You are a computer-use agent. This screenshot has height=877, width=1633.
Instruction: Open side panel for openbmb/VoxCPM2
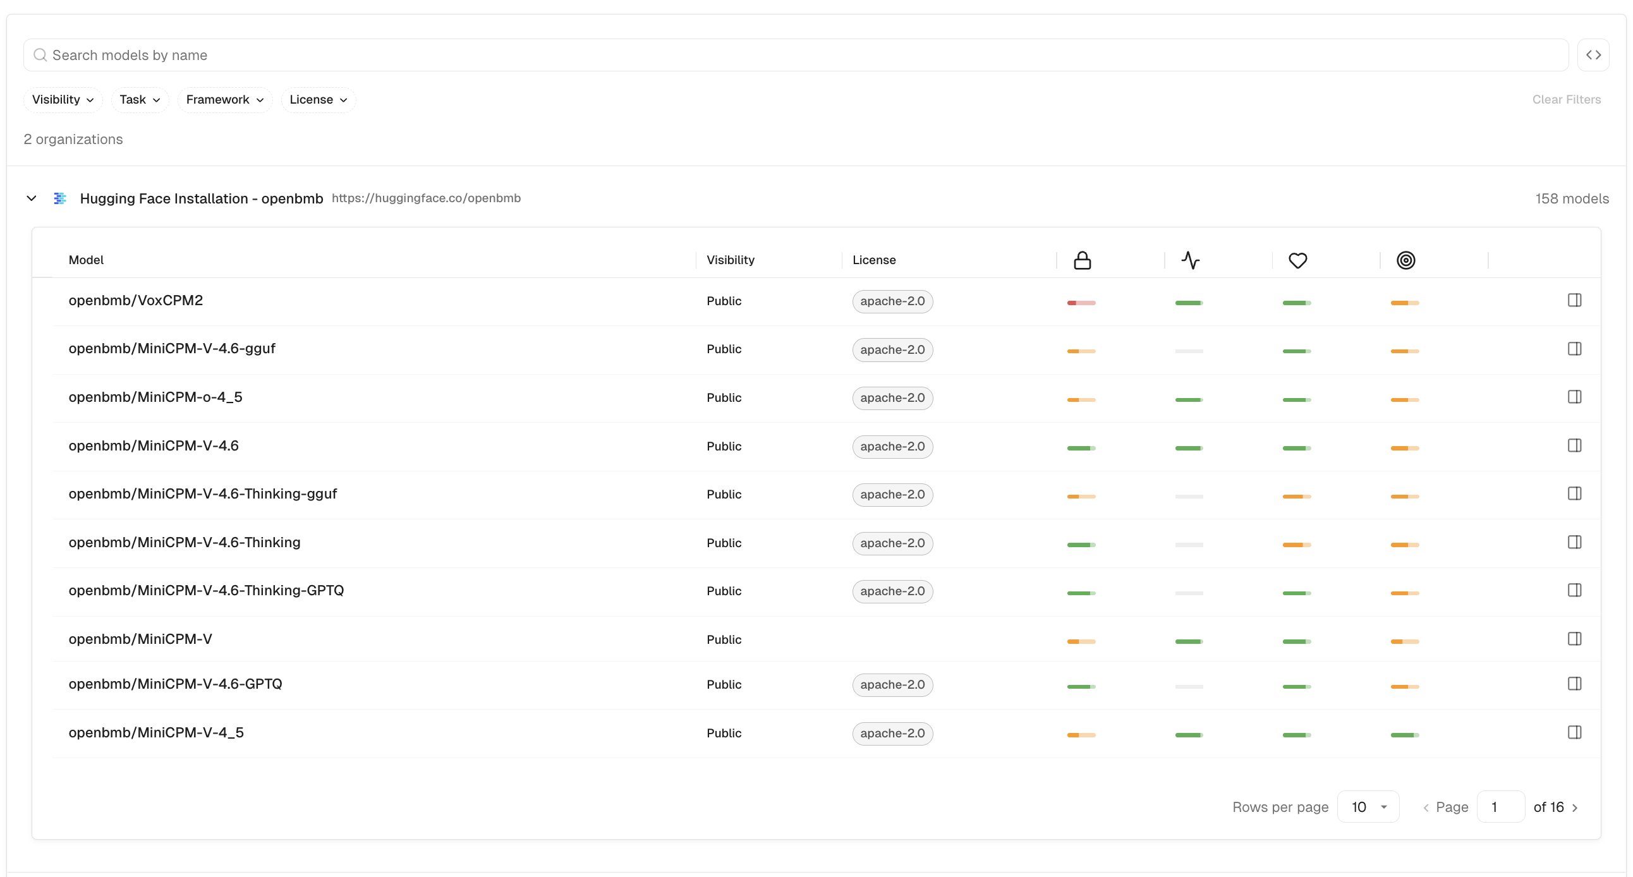(1574, 300)
